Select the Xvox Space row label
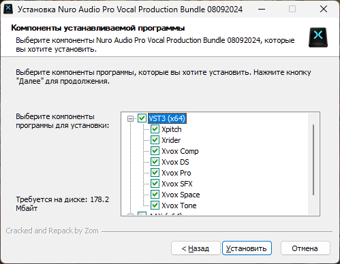Screen dimensions: 340x264 click(x=181, y=195)
